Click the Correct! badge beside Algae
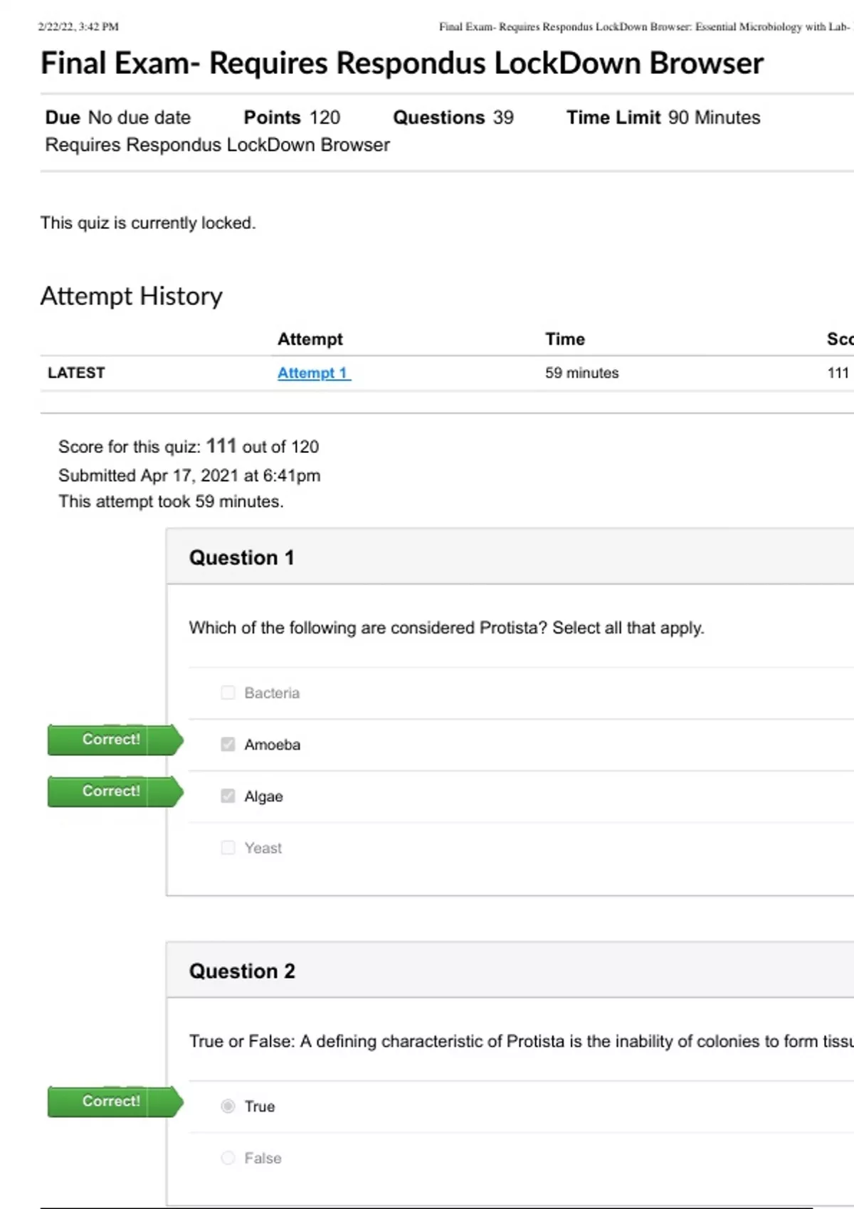The width and height of the screenshot is (854, 1209). coord(112,792)
